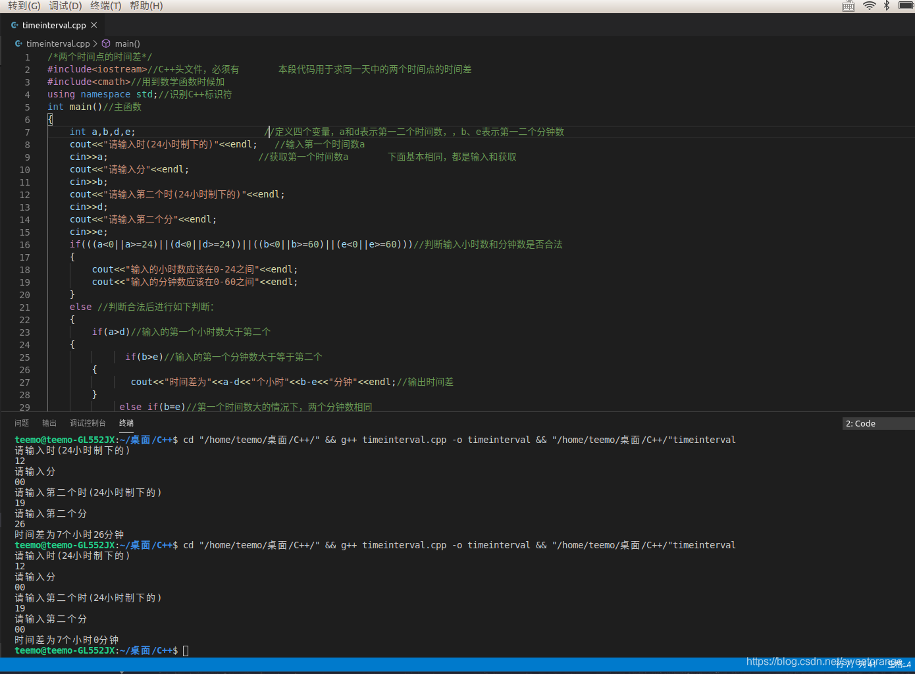
Task: Click 'else if(b=e)' on line 29
Action: pyautogui.click(x=153, y=407)
